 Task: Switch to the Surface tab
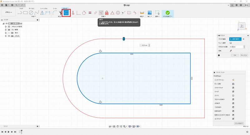(x=31, y=9)
